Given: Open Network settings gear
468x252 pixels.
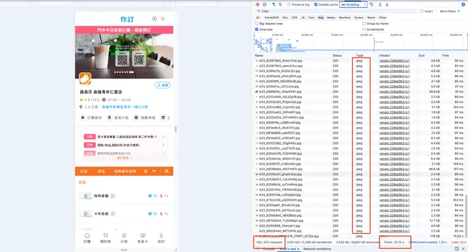Looking at the screenshot, I should tap(463, 4).
